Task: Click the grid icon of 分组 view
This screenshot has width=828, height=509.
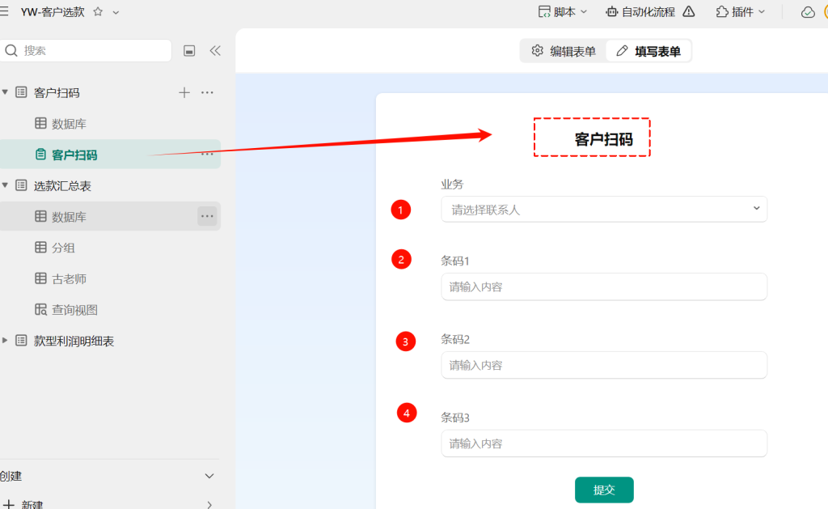Action: pos(40,248)
